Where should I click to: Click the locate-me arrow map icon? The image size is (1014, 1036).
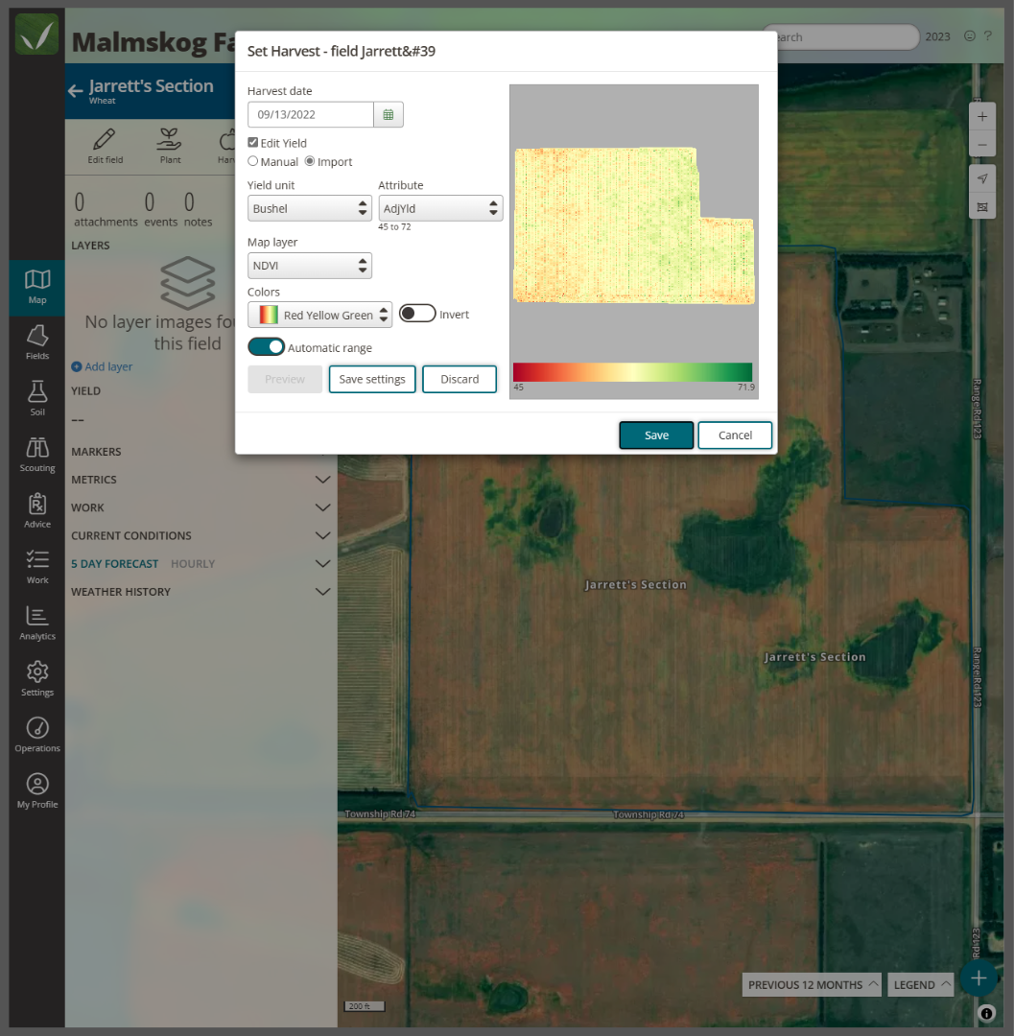click(982, 178)
